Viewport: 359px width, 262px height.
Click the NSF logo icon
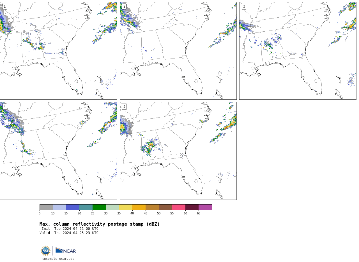click(x=46, y=251)
